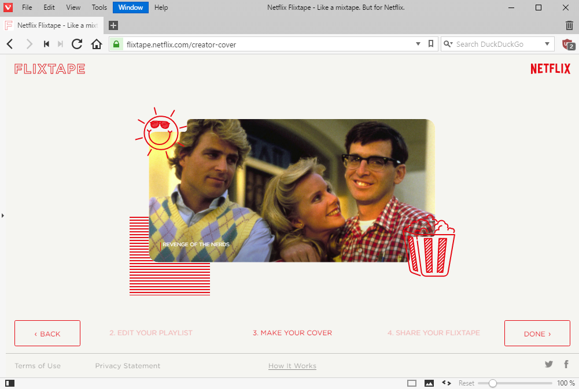Open the closed tabs trash icon

pos(569,25)
